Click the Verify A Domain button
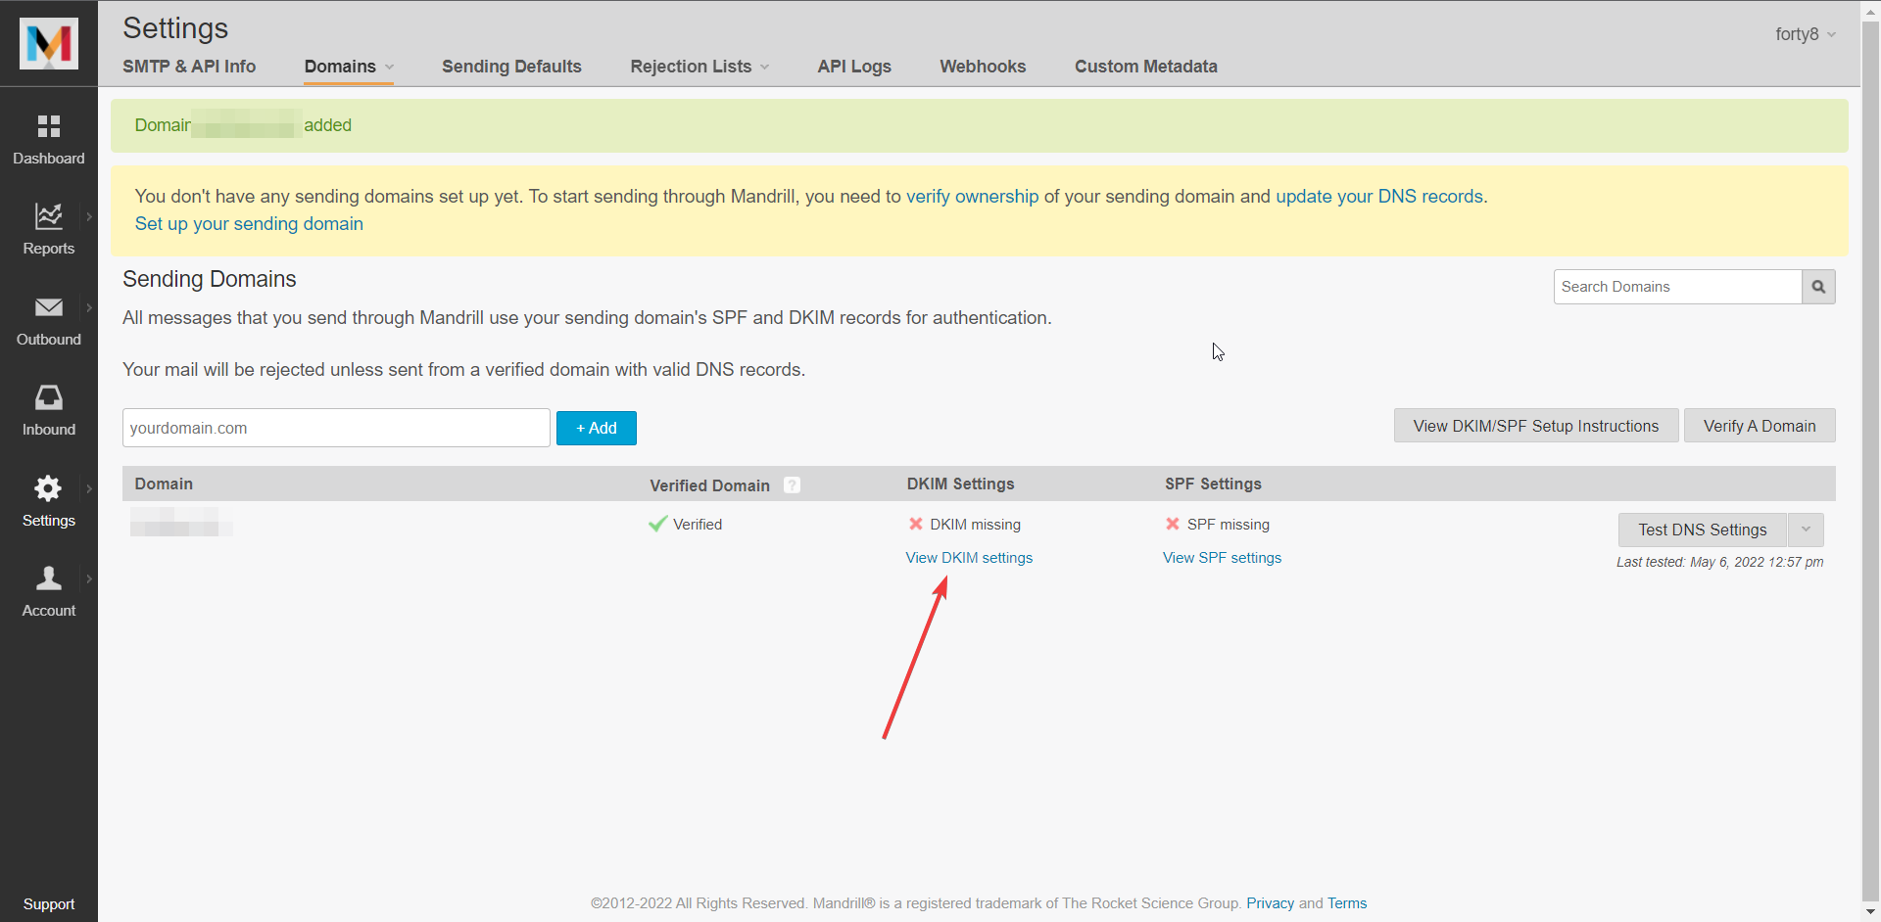 pyautogui.click(x=1760, y=426)
